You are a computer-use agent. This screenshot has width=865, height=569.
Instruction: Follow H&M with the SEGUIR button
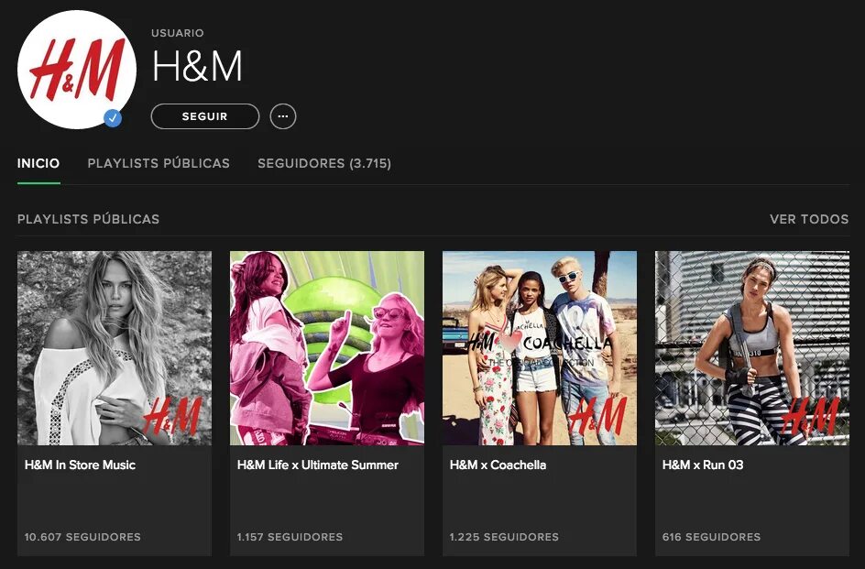pyautogui.click(x=204, y=116)
